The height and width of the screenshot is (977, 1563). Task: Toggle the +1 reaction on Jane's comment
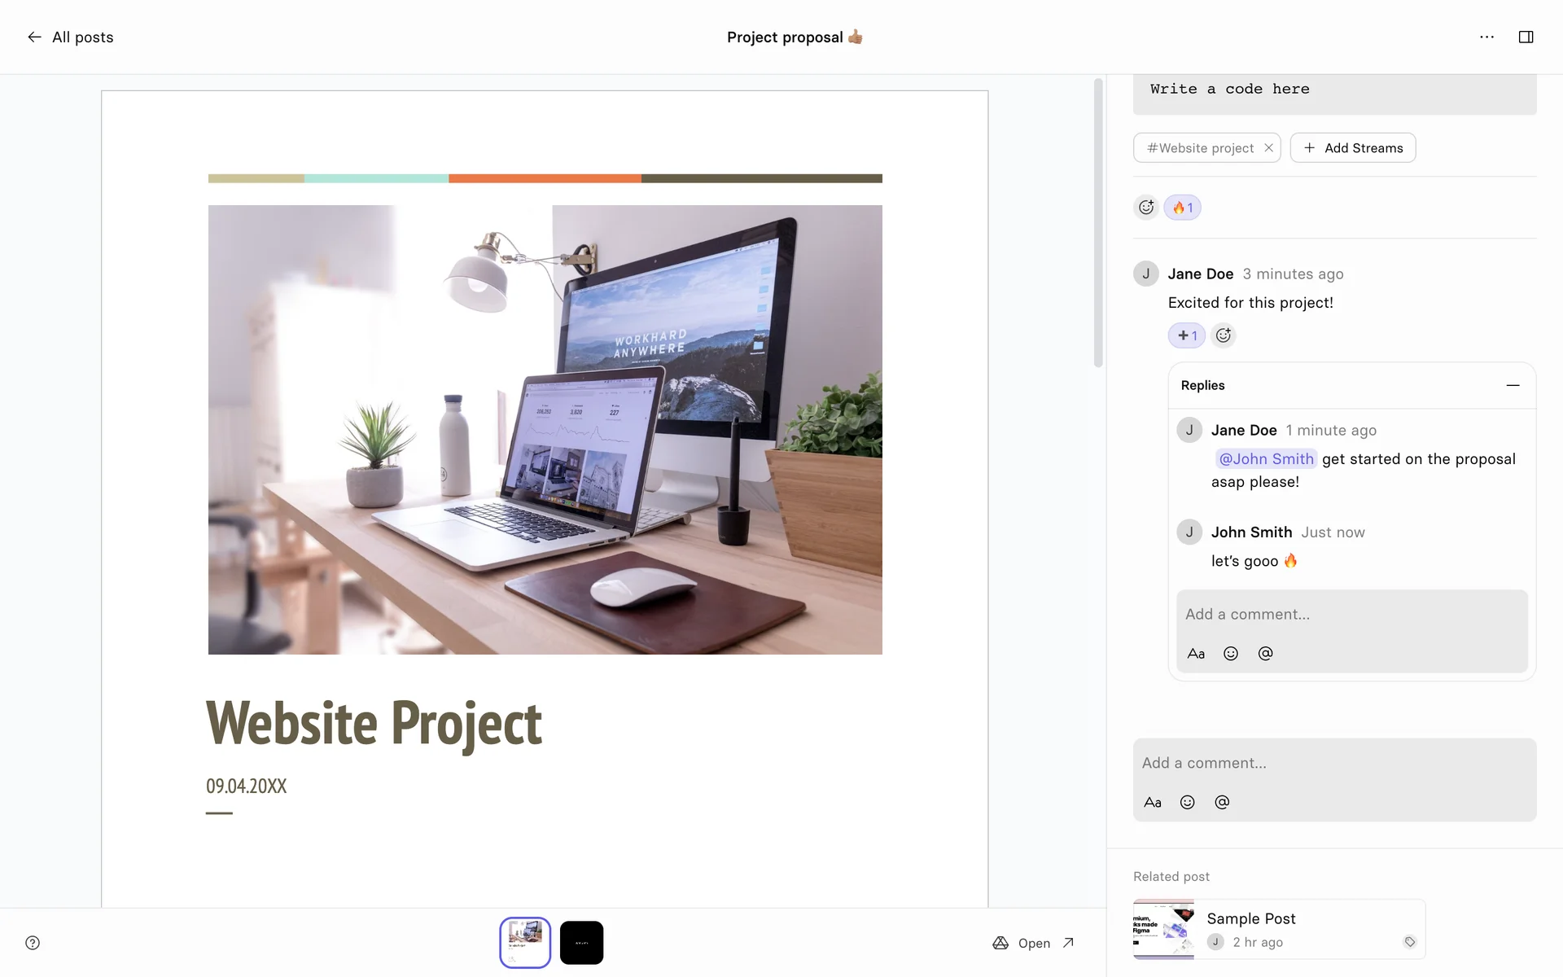click(x=1187, y=335)
